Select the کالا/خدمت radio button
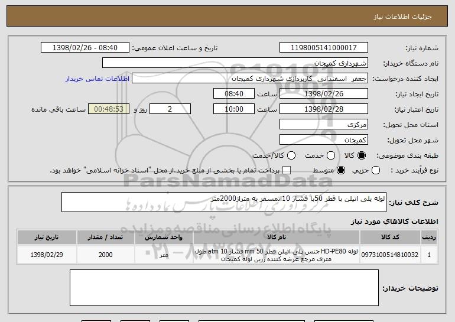 point(291,155)
